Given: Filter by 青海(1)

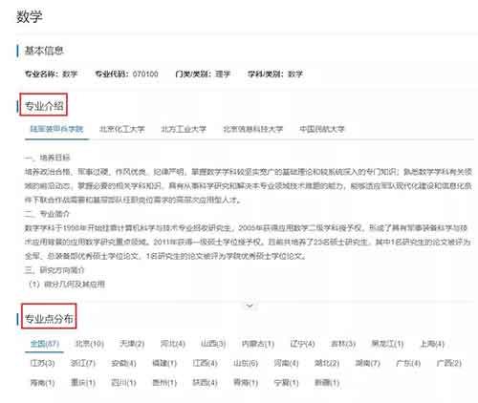Looking at the screenshot, I should (246, 383).
